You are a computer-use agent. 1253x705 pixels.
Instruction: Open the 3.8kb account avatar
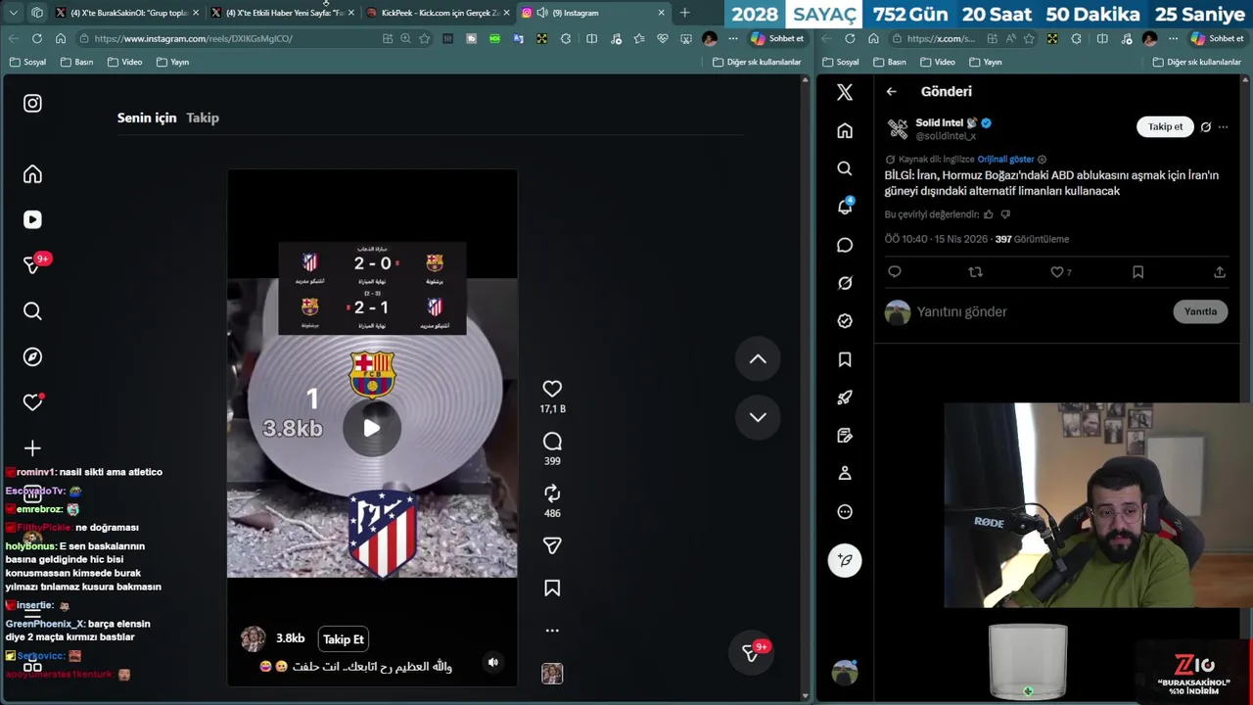pos(254,639)
